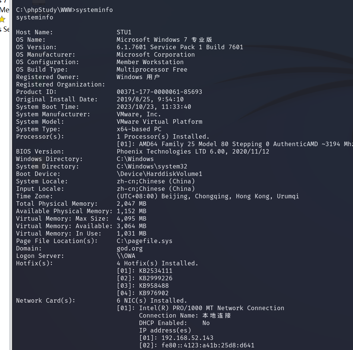Select the "6 NIC(s) Installed." line
353x350 pixels.
tap(152, 300)
